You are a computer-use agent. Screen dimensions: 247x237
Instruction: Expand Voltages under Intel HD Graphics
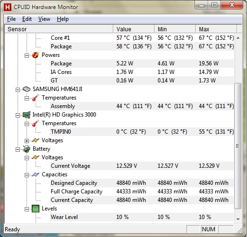[27, 141]
